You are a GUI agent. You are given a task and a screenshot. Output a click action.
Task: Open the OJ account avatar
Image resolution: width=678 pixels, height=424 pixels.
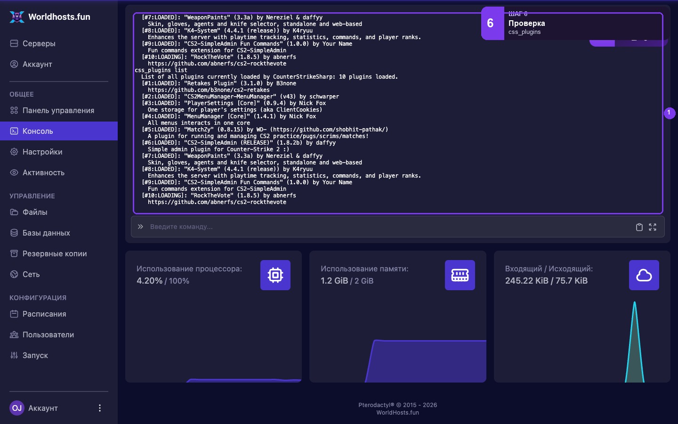point(17,408)
